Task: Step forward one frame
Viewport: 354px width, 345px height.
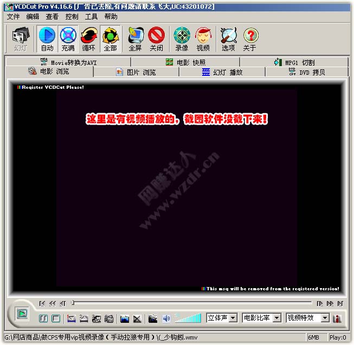Action: click(320, 304)
